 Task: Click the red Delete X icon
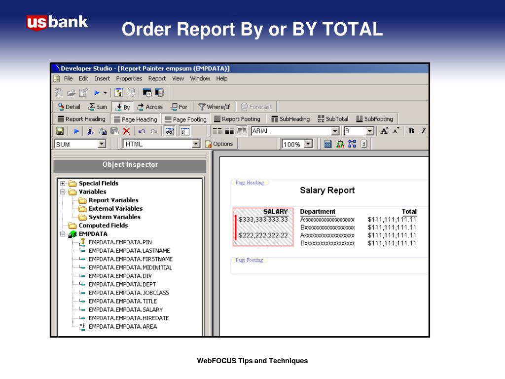tap(127, 131)
